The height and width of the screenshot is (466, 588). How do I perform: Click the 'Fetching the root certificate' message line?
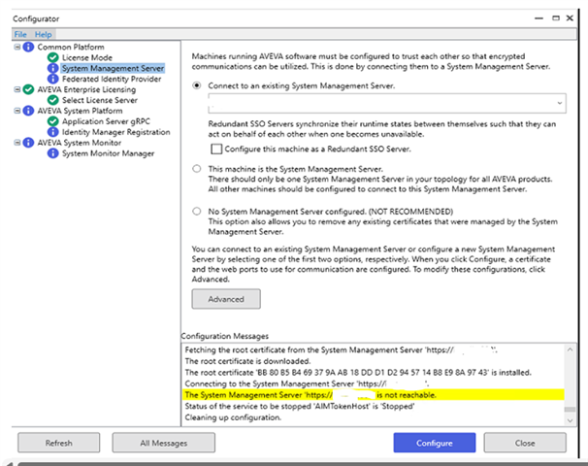point(342,349)
